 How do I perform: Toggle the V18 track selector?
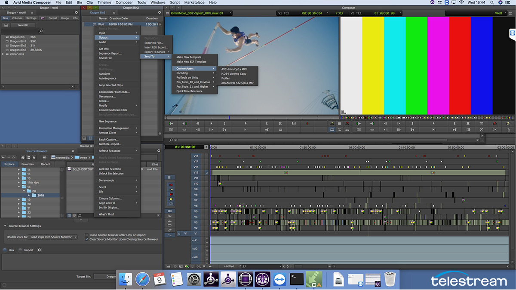(x=196, y=156)
